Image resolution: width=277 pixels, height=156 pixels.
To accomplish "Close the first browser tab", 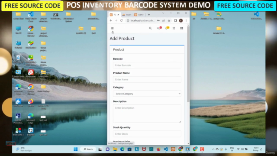I will pyautogui.click(x=118, y=15).
